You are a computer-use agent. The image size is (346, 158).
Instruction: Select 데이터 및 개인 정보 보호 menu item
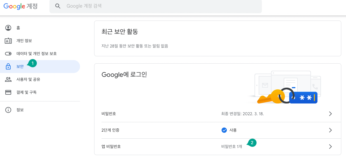click(40, 54)
